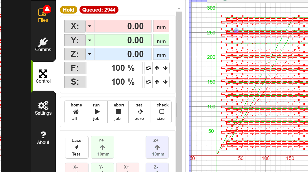308x172 pixels.
Task: Click the Laser Test button
Action: click(x=77, y=147)
